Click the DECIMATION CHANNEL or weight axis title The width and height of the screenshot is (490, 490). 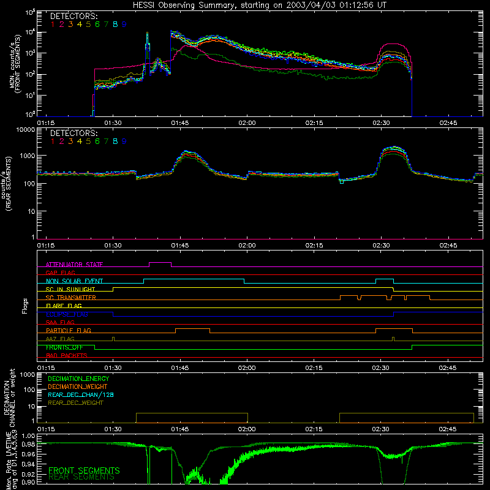[9, 398]
